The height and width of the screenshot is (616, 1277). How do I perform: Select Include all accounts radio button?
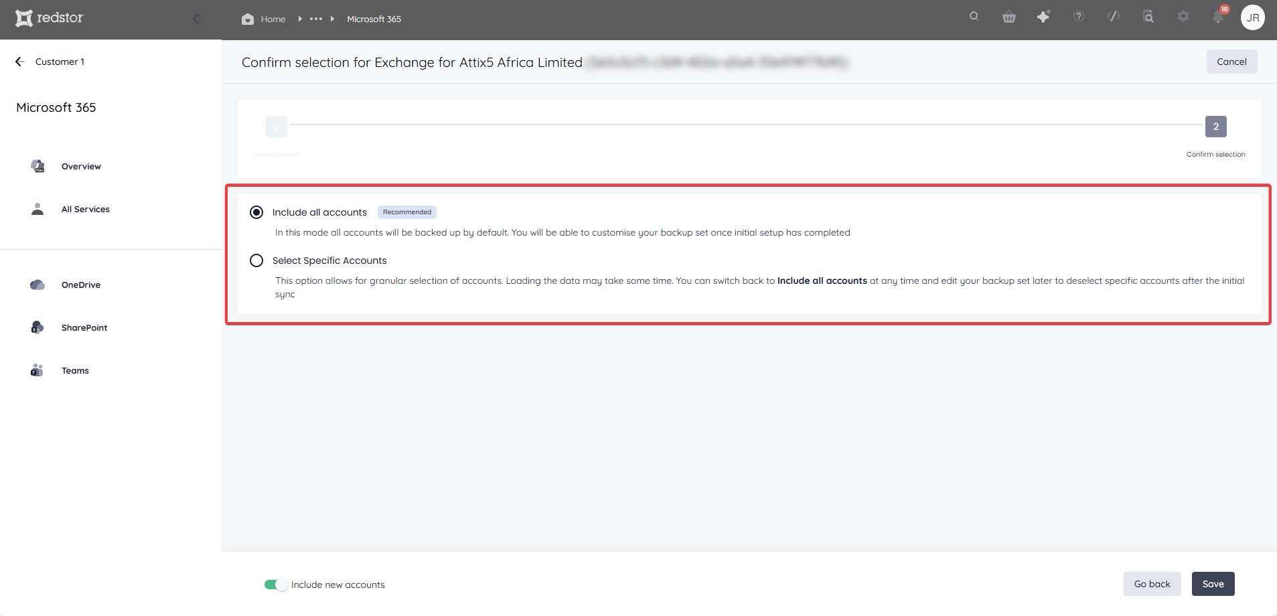[256, 212]
